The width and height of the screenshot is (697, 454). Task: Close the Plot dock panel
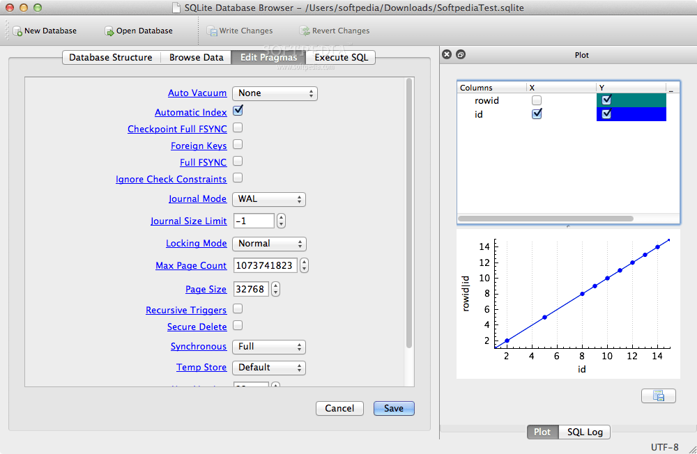pyautogui.click(x=447, y=54)
